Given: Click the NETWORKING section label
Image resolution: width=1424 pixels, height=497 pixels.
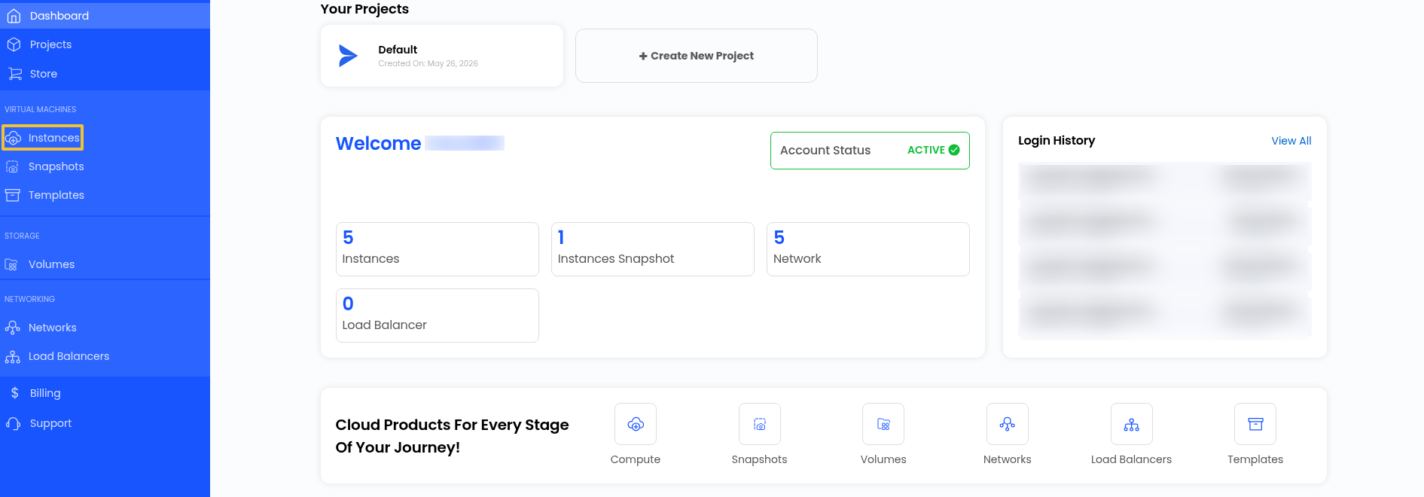Looking at the screenshot, I should (x=29, y=299).
